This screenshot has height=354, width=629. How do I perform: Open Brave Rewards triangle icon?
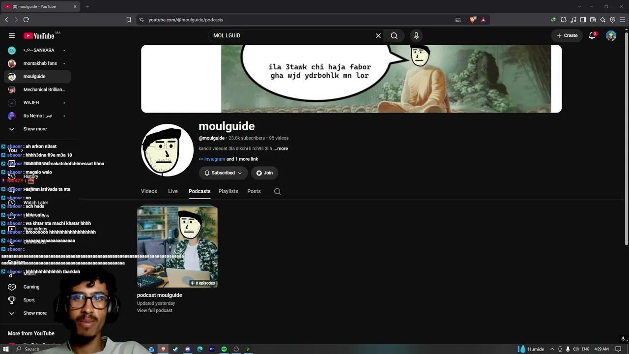point(483,20)
